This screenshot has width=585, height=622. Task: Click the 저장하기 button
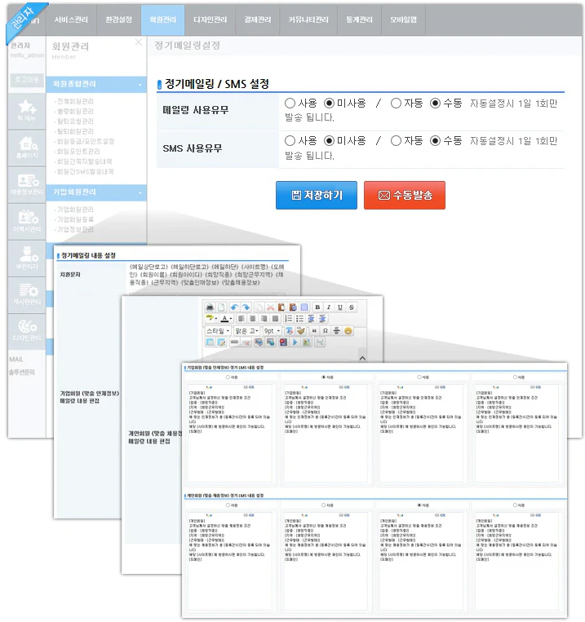pyautogui.click(x=317, y=195)
